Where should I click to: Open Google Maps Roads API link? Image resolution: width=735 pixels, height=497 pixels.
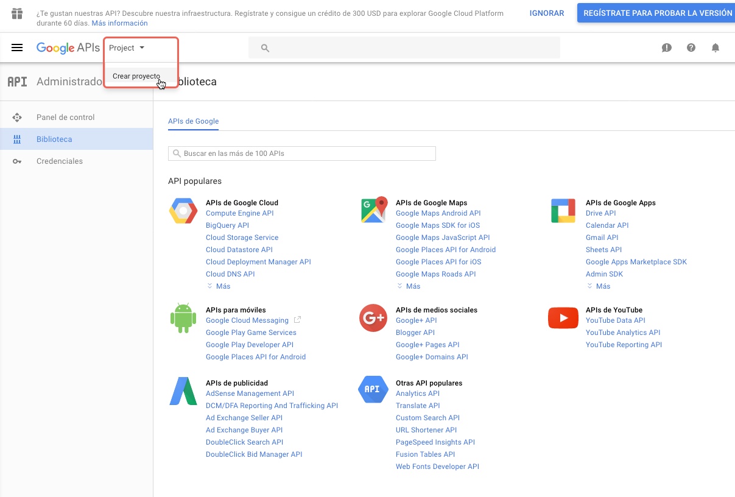pos(436,274)
